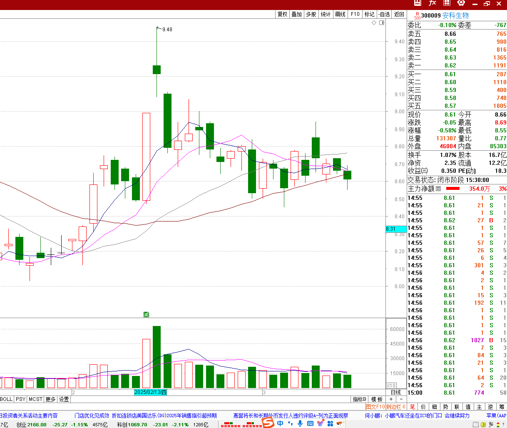Click the R500 badge beside stock code
The image size is (507, 428).
coord(417,16)
